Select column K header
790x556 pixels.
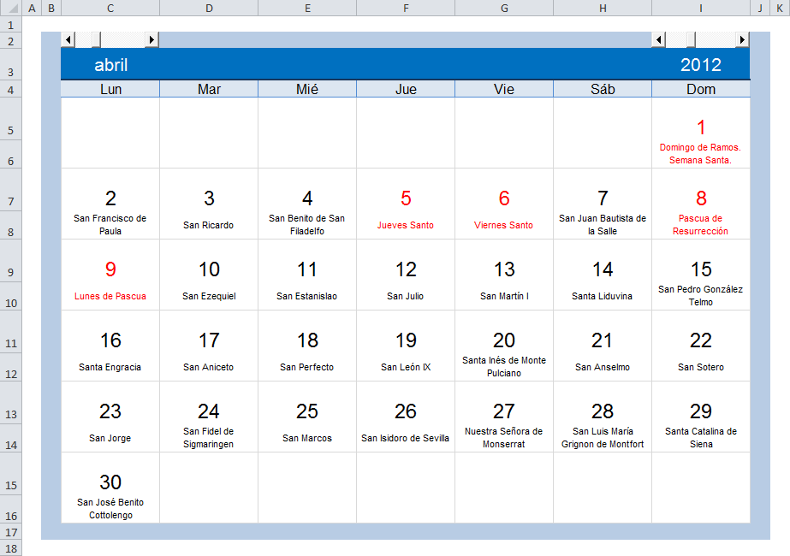(x=781, y=7)
